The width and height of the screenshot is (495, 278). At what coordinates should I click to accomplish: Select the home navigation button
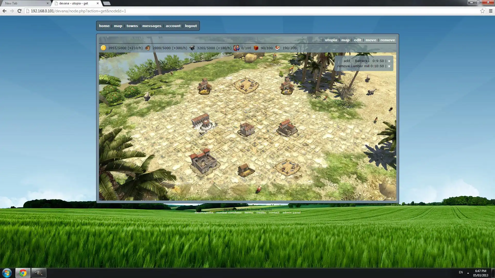pos(104,26)
